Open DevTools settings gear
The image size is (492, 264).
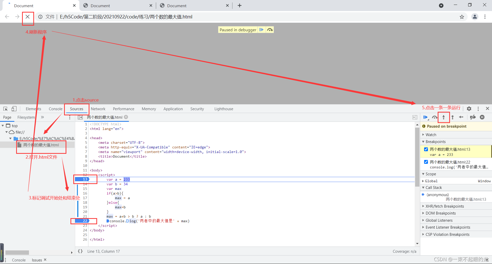[x=469, y=109]
